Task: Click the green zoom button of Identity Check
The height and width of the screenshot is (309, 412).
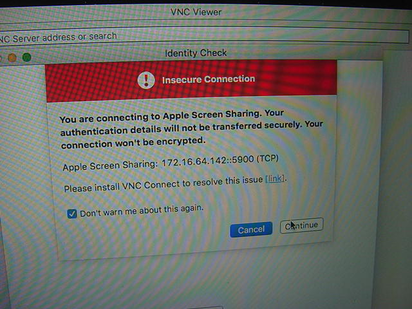Action: tap(27, 57)
